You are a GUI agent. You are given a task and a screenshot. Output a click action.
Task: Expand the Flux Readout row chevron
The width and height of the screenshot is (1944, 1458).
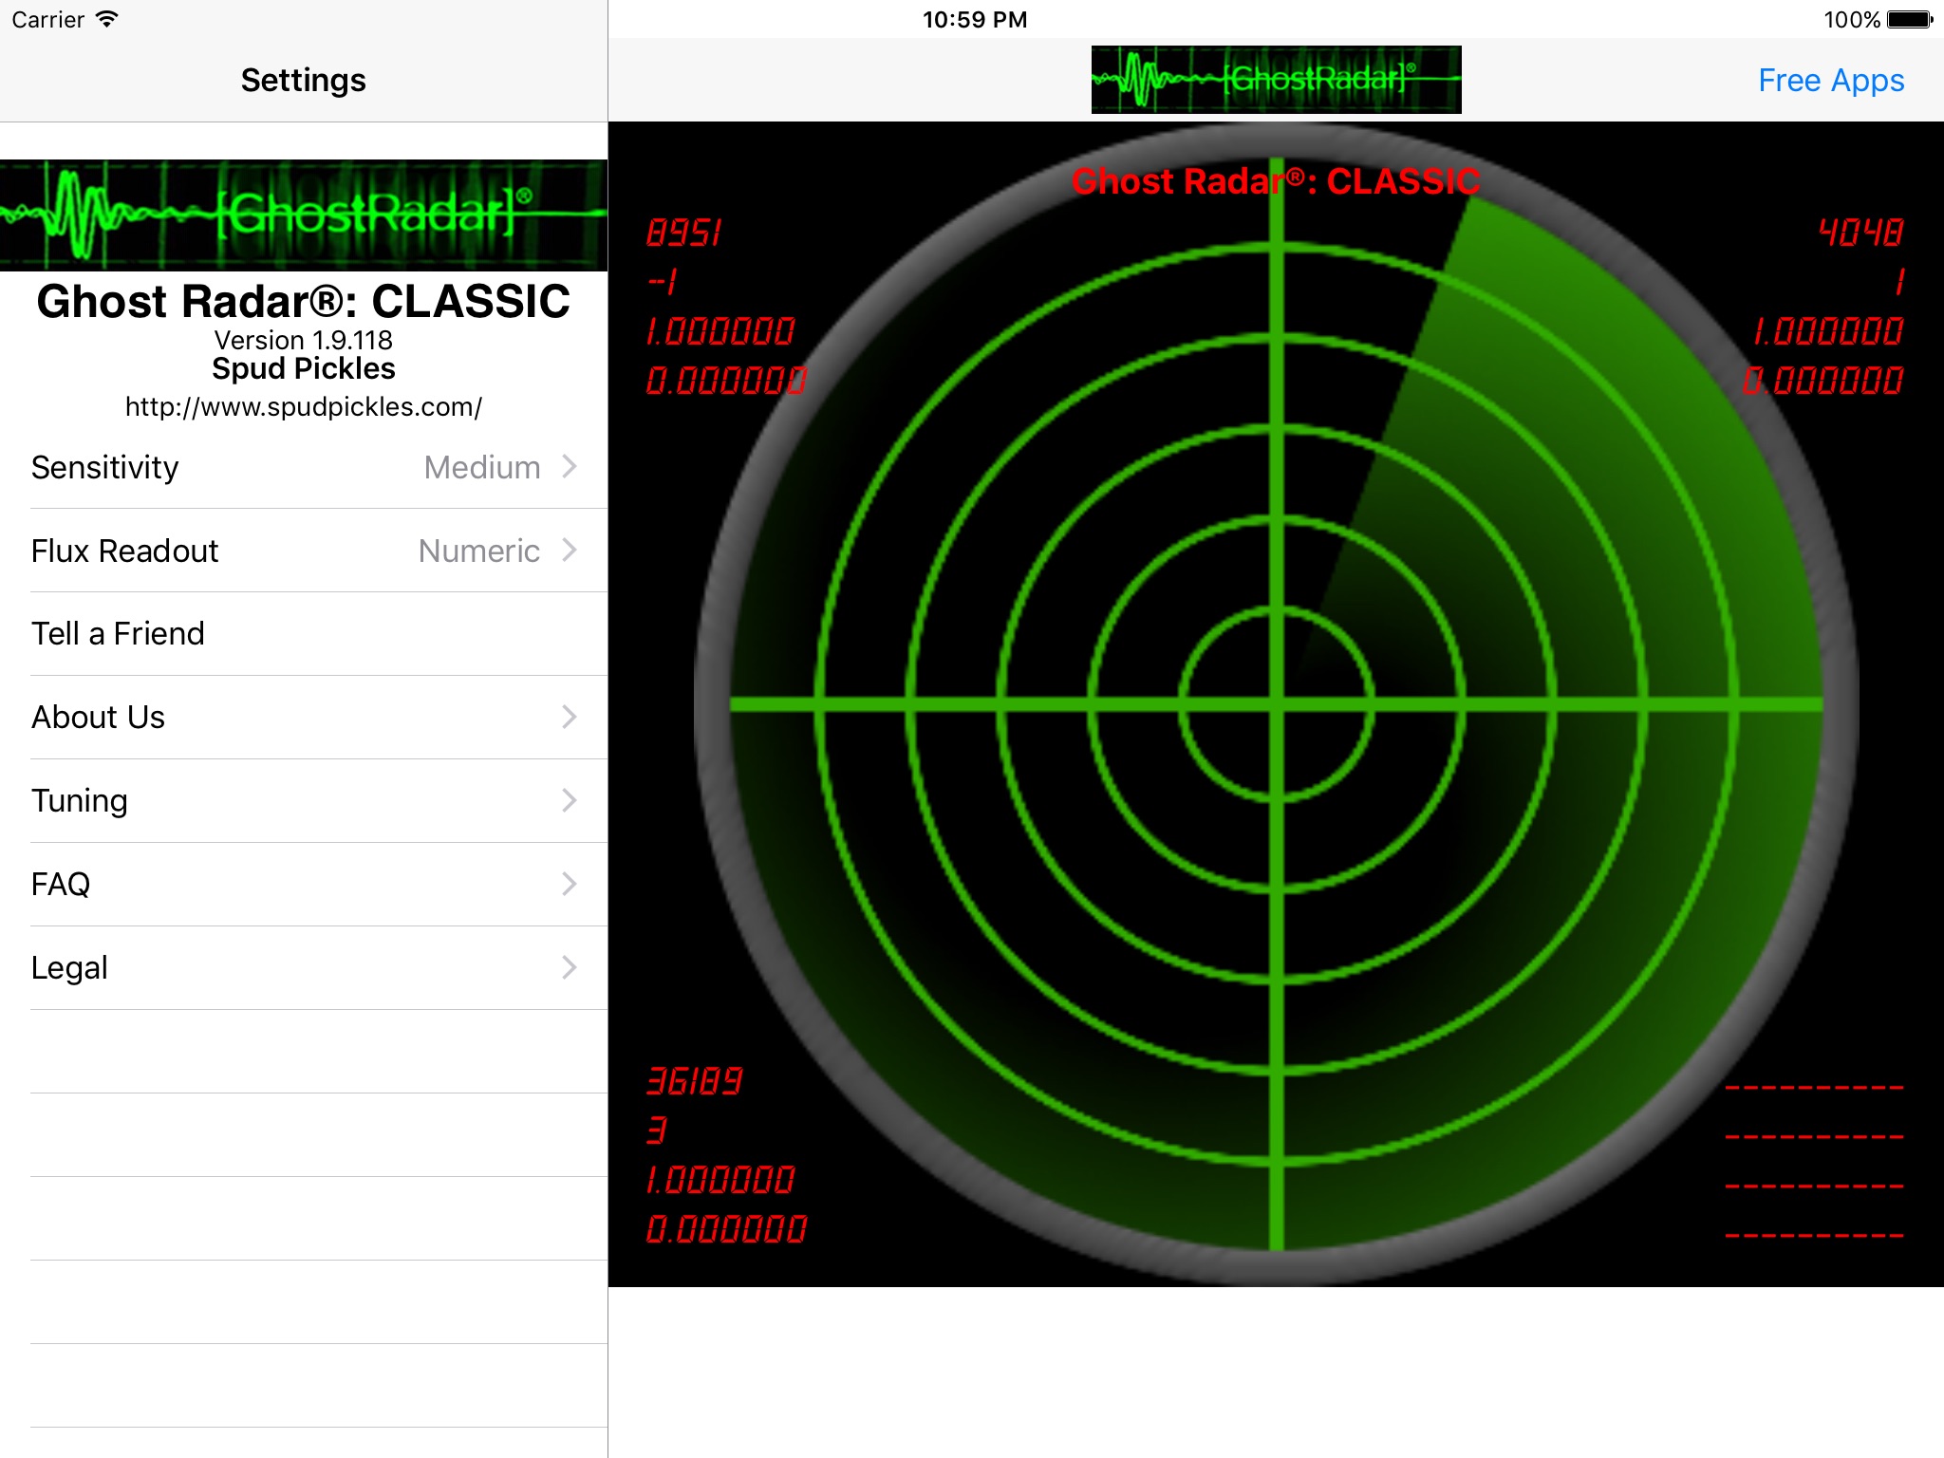pos(570,550)
